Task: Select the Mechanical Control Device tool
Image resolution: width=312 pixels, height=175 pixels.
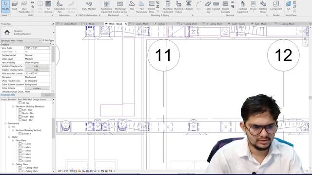Action: point(120,7)
